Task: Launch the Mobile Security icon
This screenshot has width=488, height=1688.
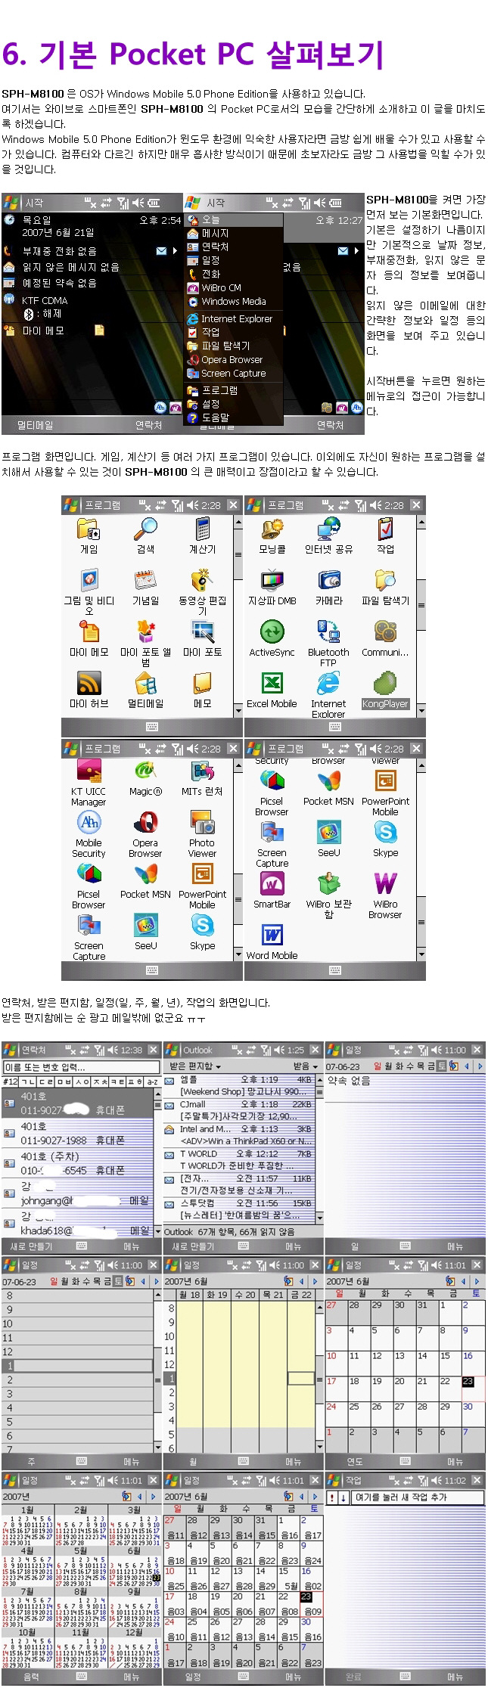Action: pyautogui.click(x=89, y=823)
